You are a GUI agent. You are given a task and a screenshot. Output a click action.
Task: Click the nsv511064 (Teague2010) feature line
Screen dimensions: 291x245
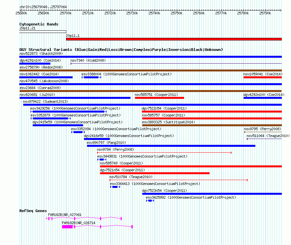point(264,139)
